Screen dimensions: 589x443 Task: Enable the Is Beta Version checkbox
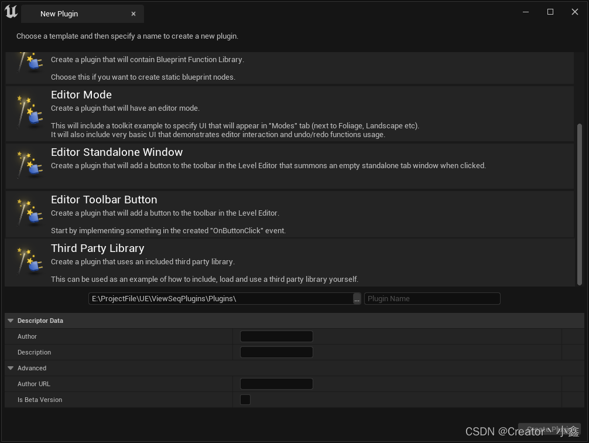click(245, 400)
